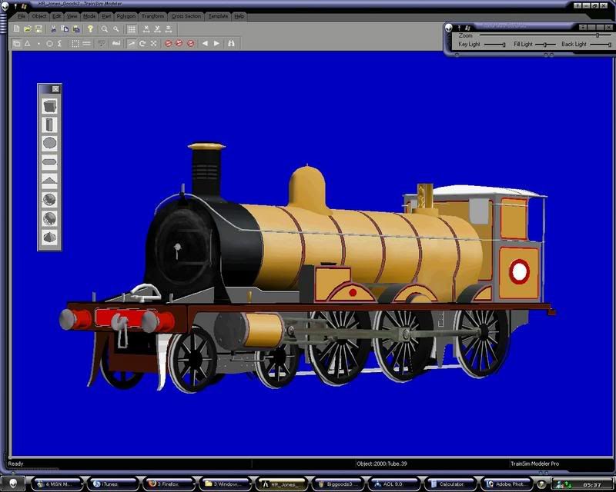Viewport: 616px width, 492px height.
Task: Open the Cross Section menu
Action: [x=186, y=15]
